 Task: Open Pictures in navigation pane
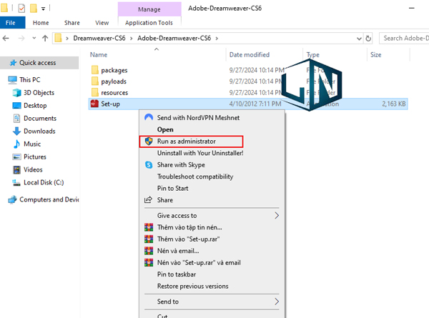(35, 157)
